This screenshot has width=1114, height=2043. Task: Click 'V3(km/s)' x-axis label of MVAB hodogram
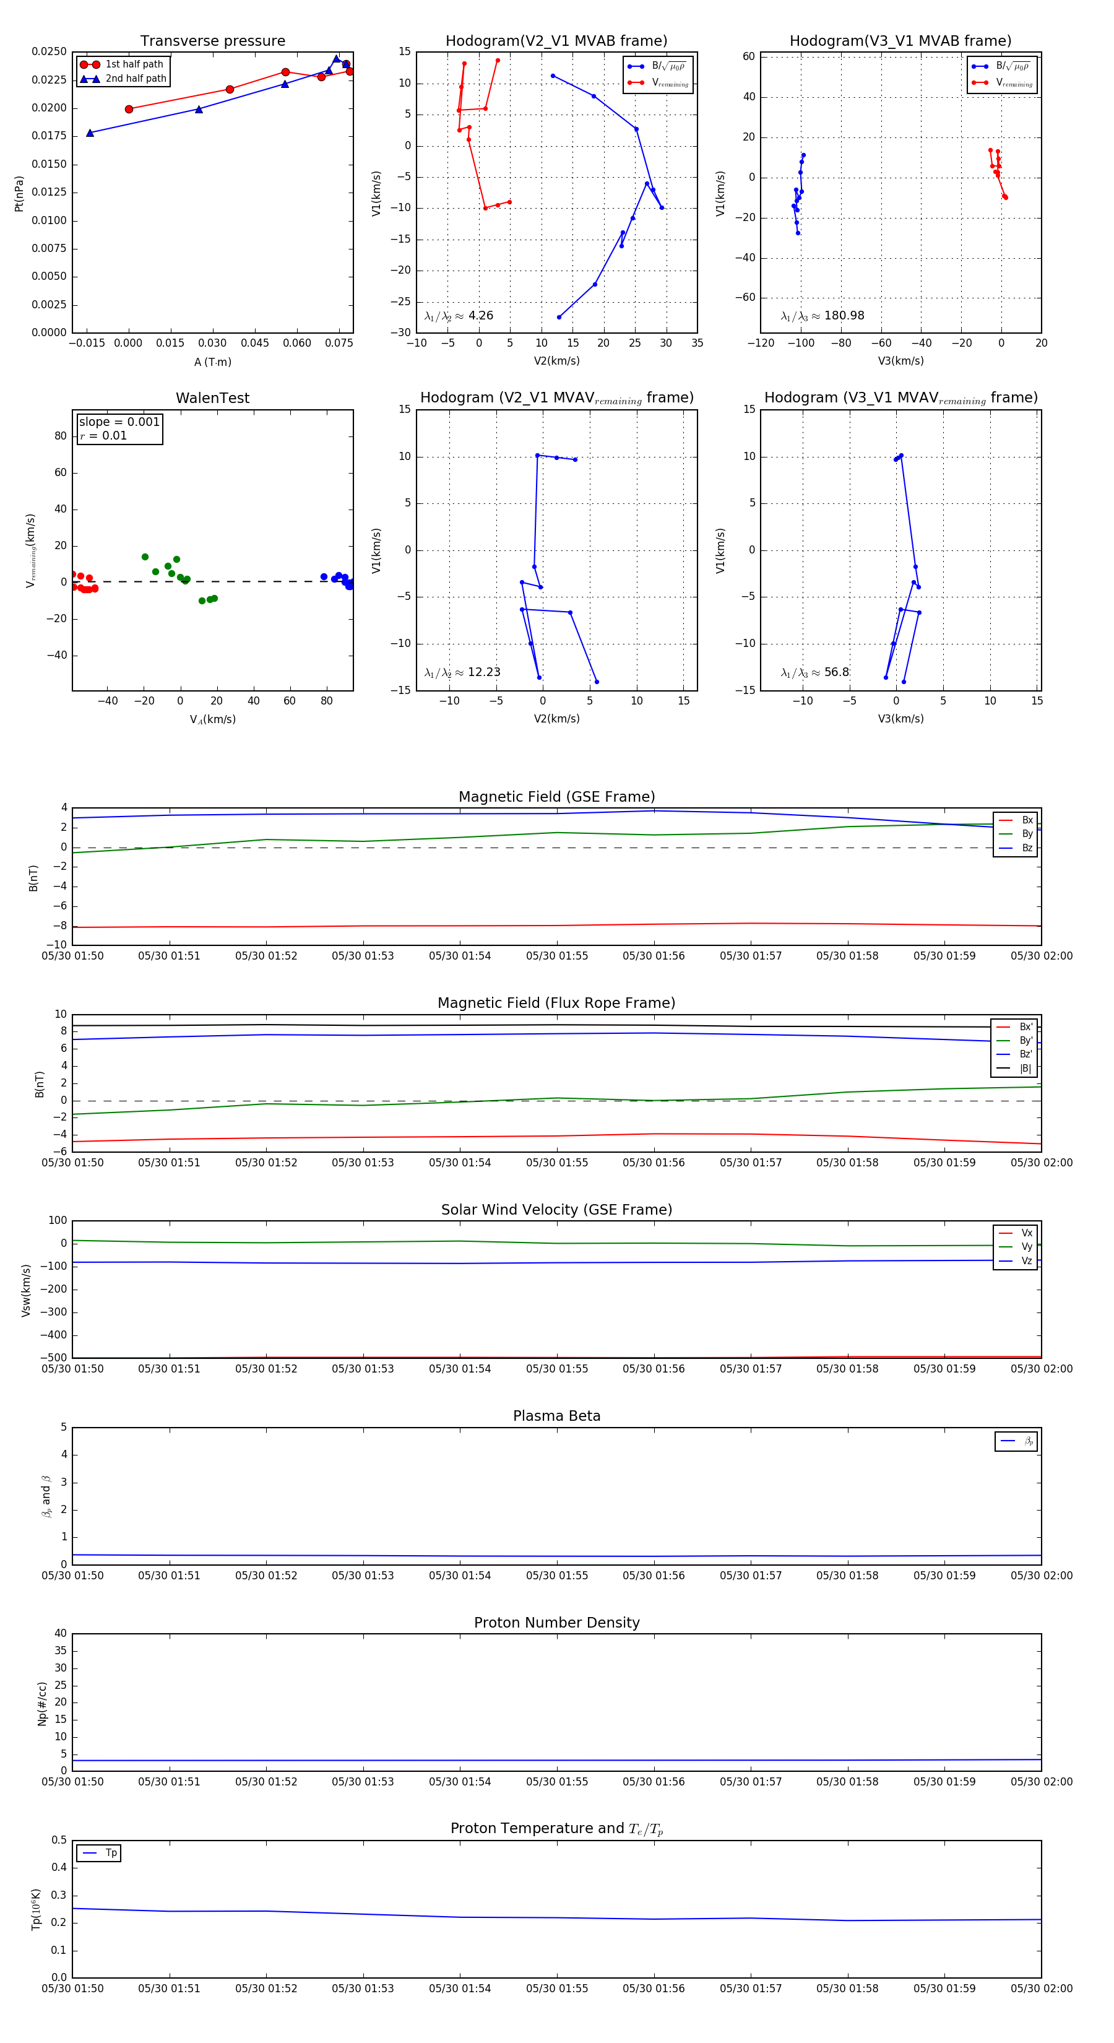(x=900, y=362)
